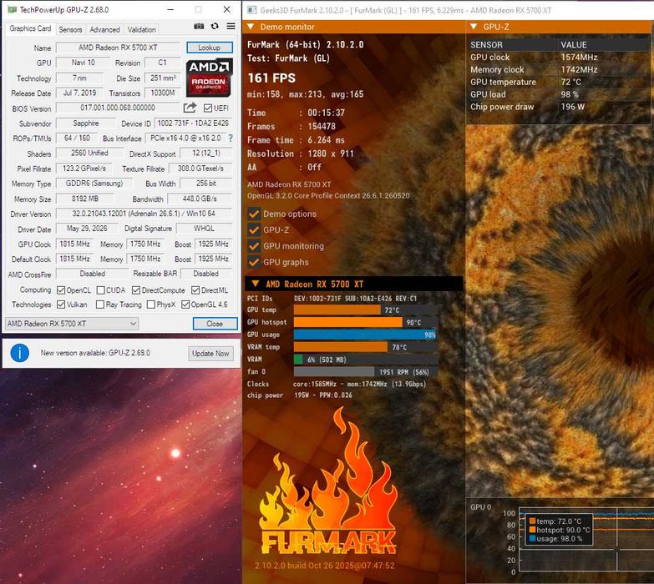Click the 'GPU clock' sensor row
654x584 pixels.
pos(559,57)
